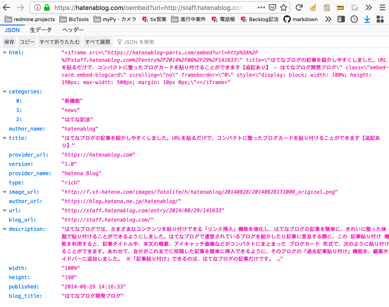
Task: Select the blog_title value text
Action: point(93,296)
